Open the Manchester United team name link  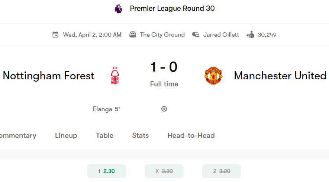coord(280,76)
